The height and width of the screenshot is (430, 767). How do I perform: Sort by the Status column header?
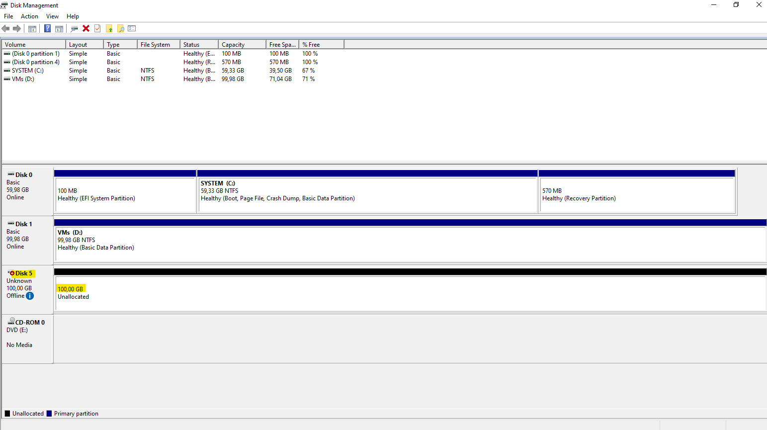tap(199, 45)
